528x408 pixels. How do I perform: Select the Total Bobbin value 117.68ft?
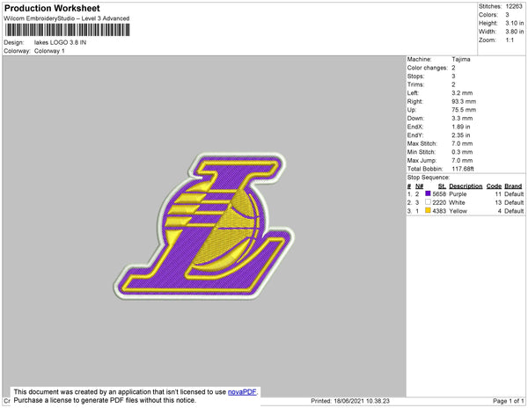(463, 169)
